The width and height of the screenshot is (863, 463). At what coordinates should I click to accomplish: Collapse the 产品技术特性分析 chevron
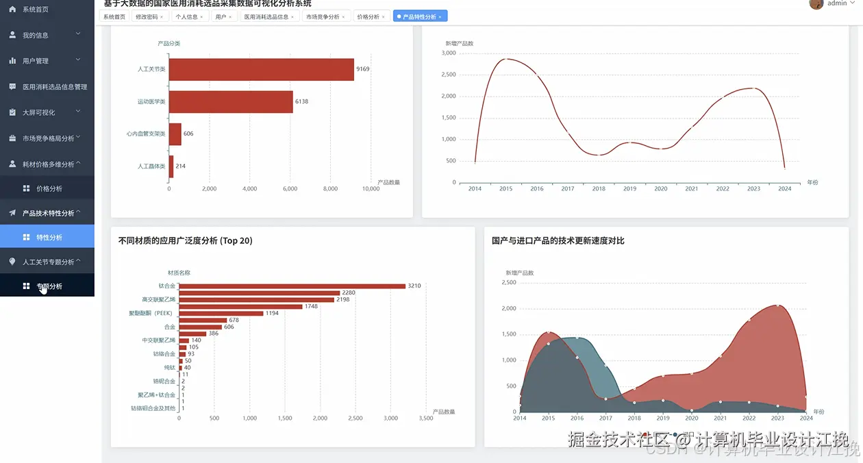click(x=78, y=212)
